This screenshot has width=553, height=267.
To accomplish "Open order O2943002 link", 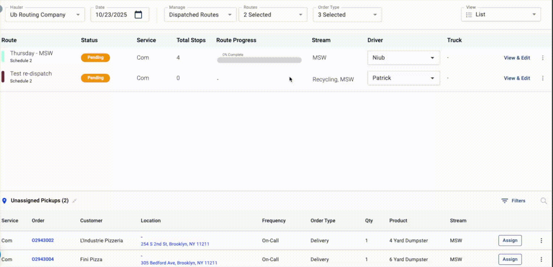I will click(x=43, y=241).
